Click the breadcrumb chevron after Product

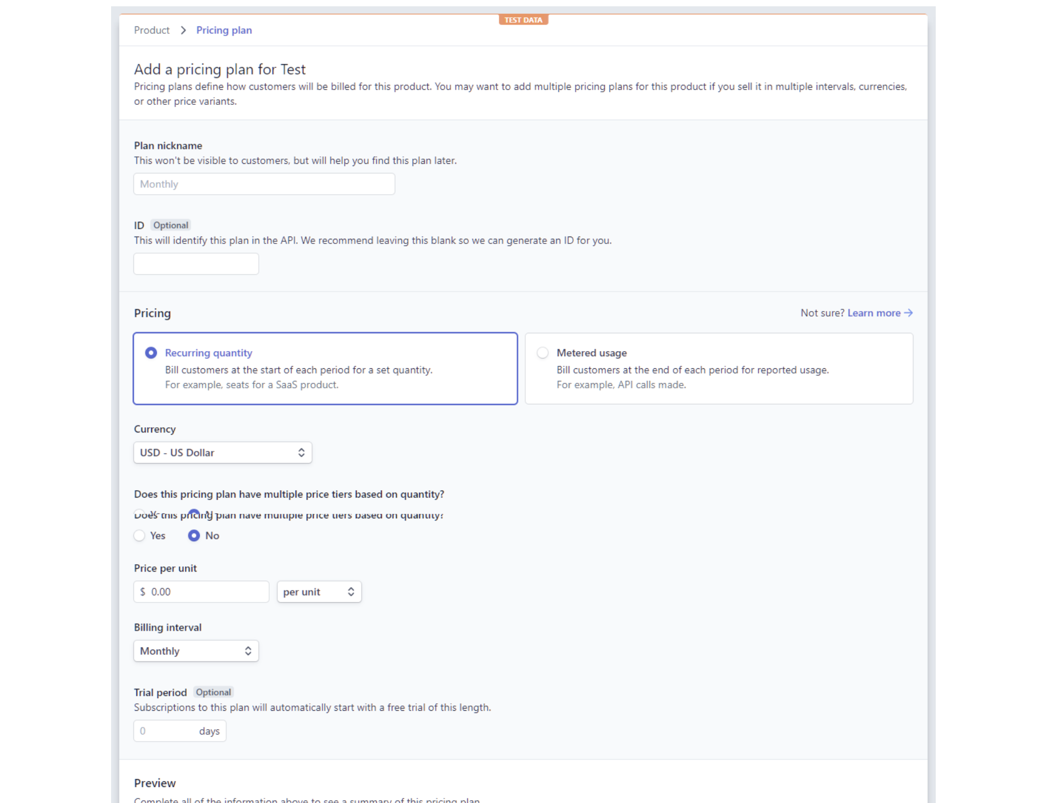click(x=183, y=30)
